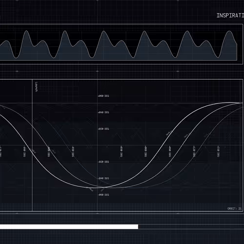Click the '-020 DEG' latitude label
Image resolution: width=244 pixels, height=244 pixels.
[x=103, y=162]
